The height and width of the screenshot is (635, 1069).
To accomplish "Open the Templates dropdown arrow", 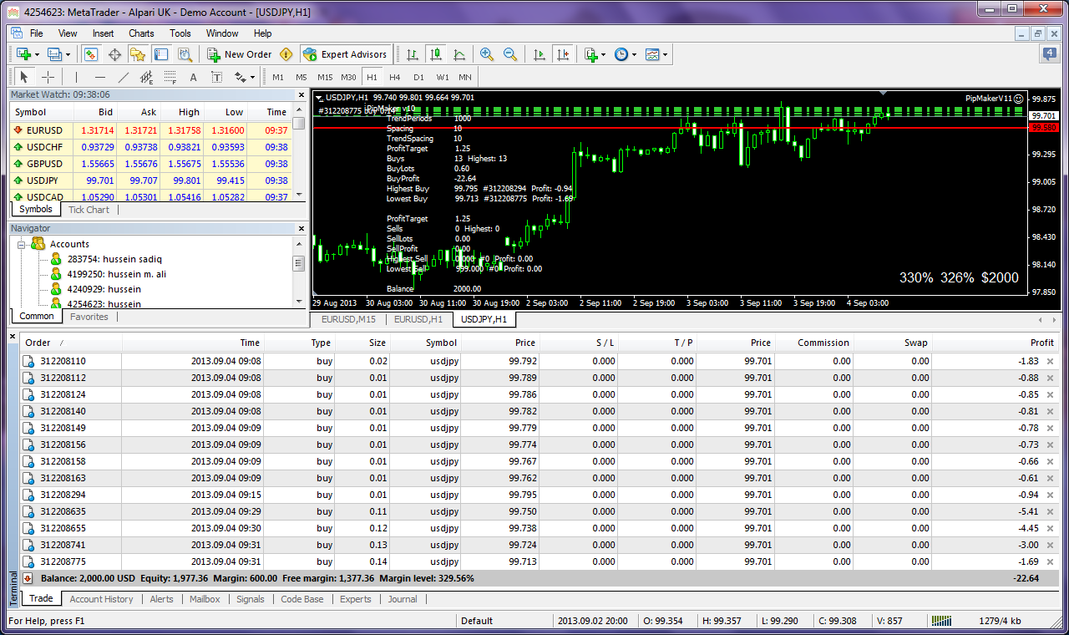I will [x=666, y=55].
